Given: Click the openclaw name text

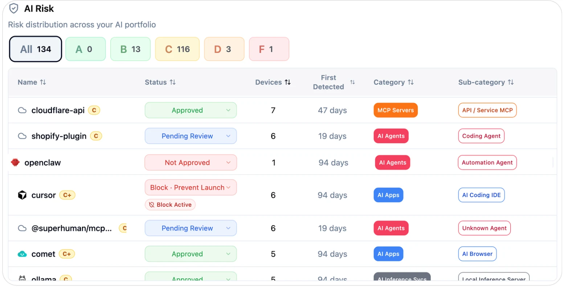Looking at the screenshot, I should pos(43,163).
